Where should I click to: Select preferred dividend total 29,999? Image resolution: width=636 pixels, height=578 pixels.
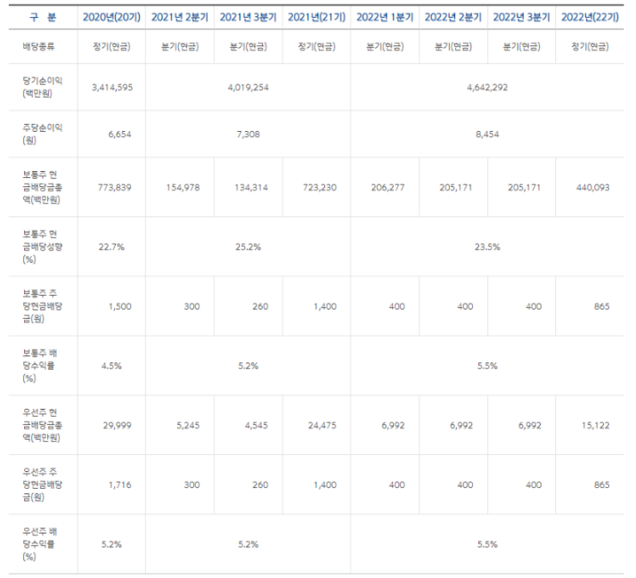point(118,426)
